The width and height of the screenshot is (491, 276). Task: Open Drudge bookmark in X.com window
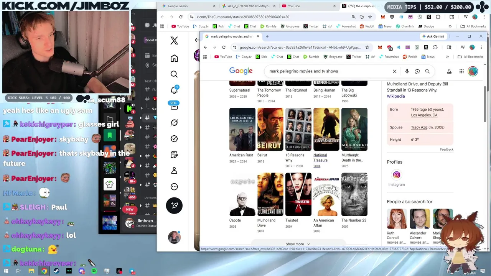[425, 26]
